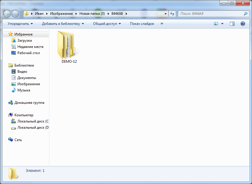
Task: Click the Refresh button by address bar
Action: click(x=172, y=14)
